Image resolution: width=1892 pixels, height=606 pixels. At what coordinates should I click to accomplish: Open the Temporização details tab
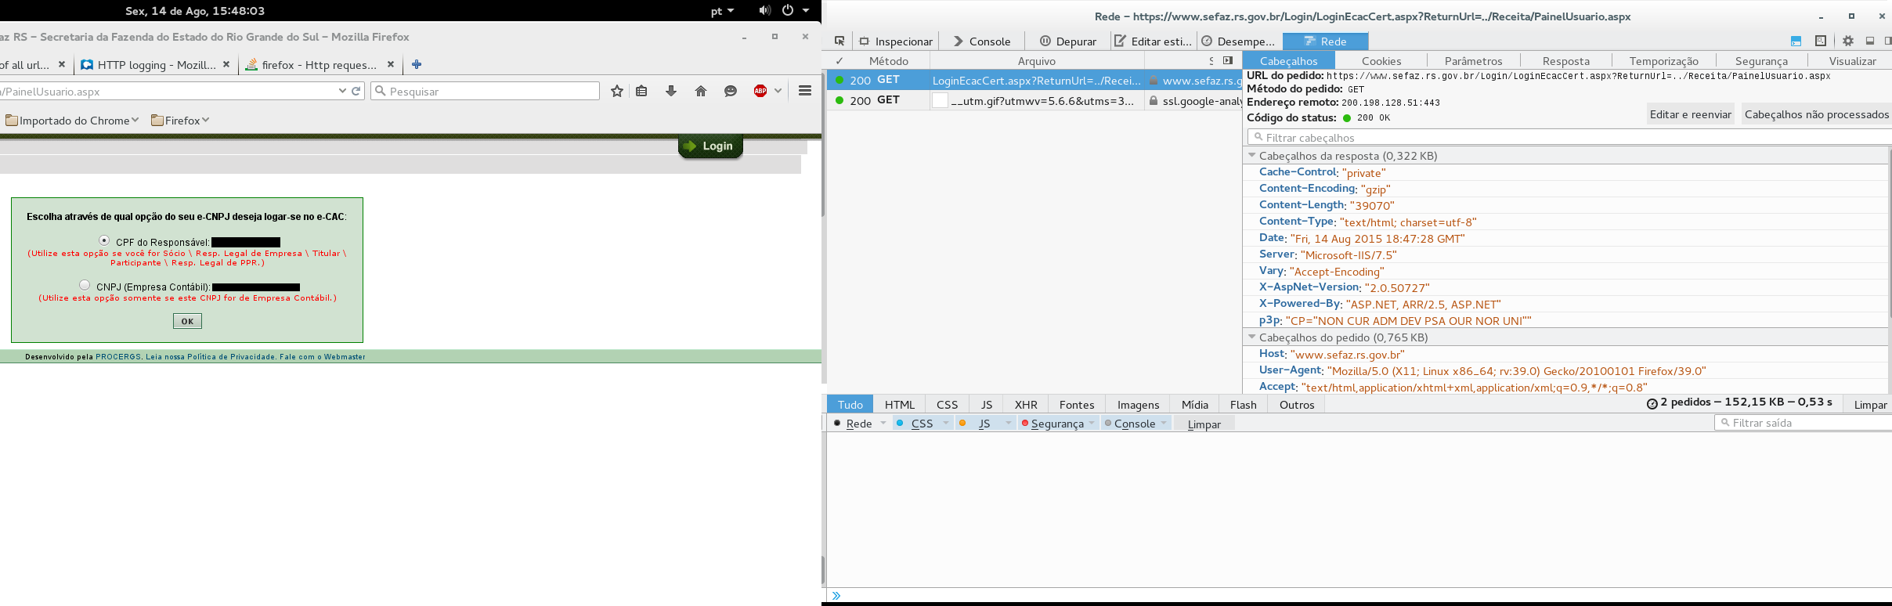1664,61
